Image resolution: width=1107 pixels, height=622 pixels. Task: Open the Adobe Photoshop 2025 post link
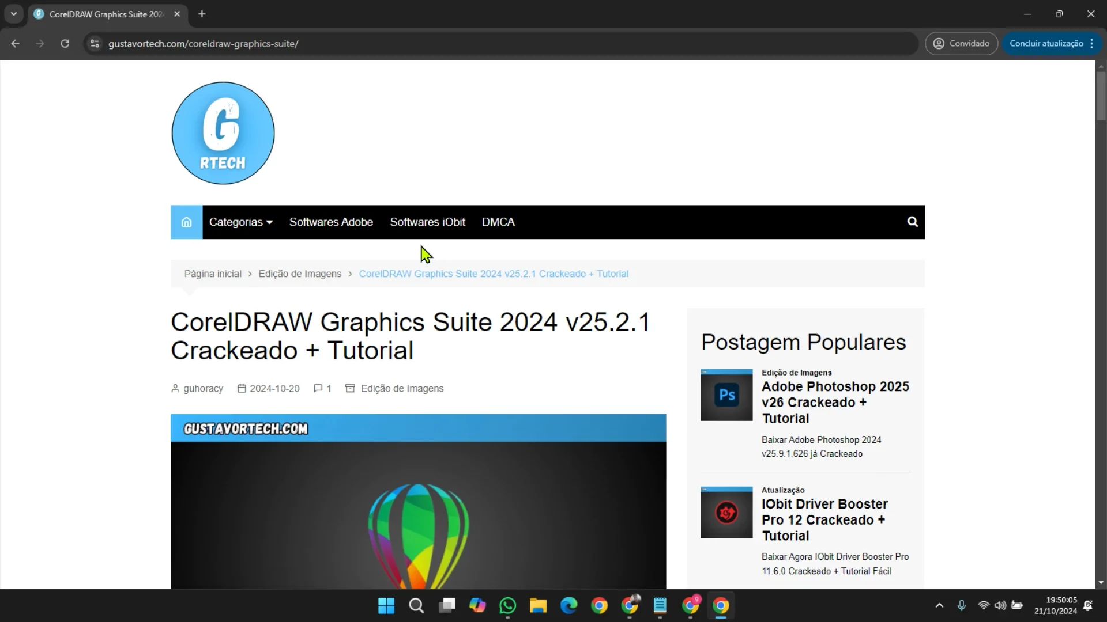pos(835,402)
